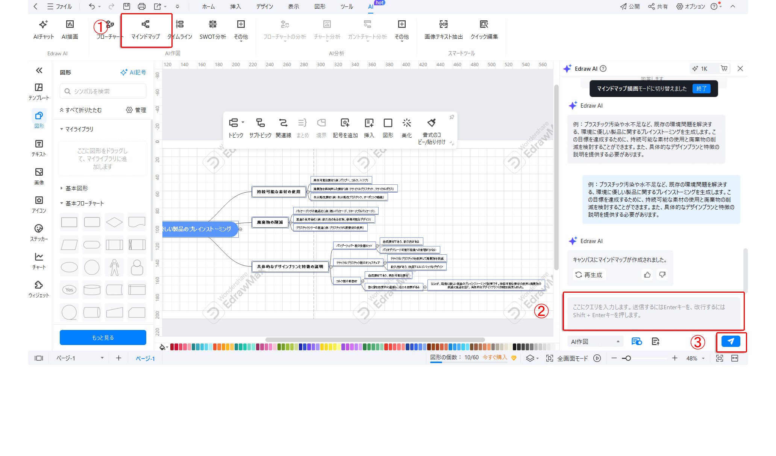Click the 今すぐ購入 link
Image resolution: width=776 pixels, height=456 pixels.
pos(495,357)
